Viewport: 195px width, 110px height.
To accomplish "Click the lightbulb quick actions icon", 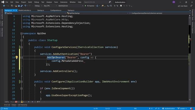I will [x=16, y=57].
